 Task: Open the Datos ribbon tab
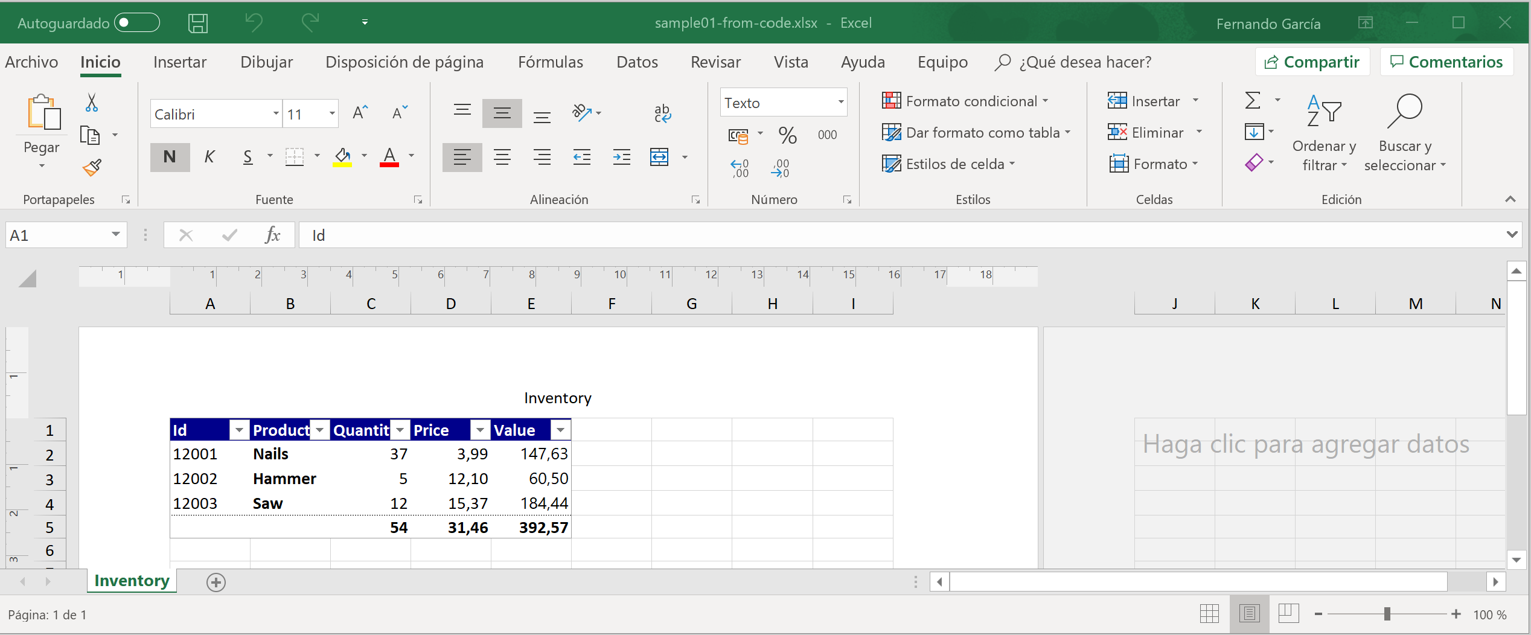point(637,62)
